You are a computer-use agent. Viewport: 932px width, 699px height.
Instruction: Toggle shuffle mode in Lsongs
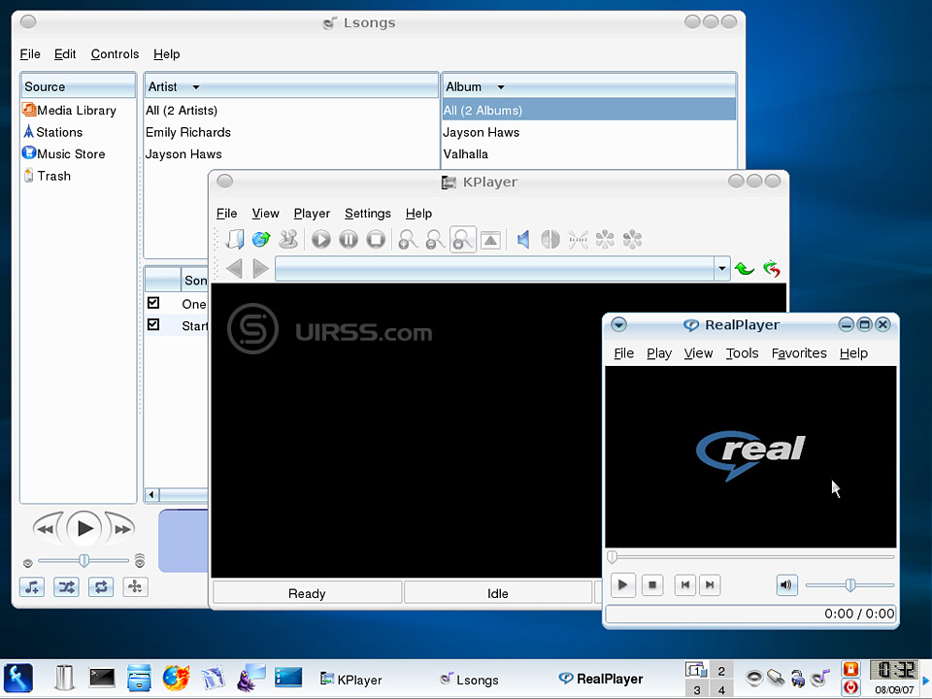tap(66, 586)
